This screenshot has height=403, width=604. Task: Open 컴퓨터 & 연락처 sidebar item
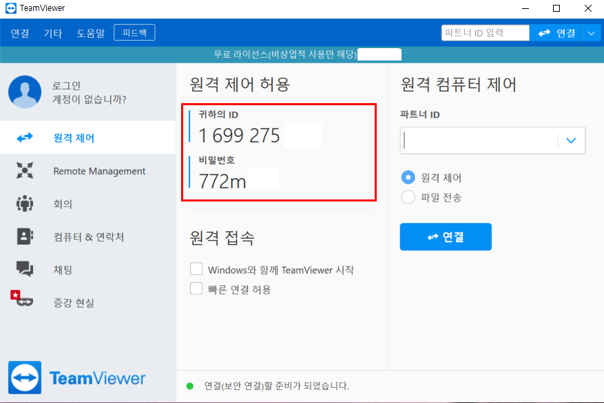[x=88, y=237]
